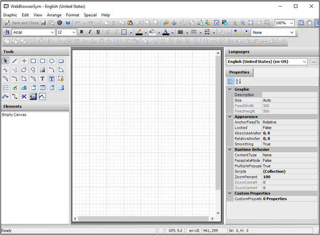Collapse the Appearance property category
The width and height of the screenshot is (320, 235).
click(230, 117)
